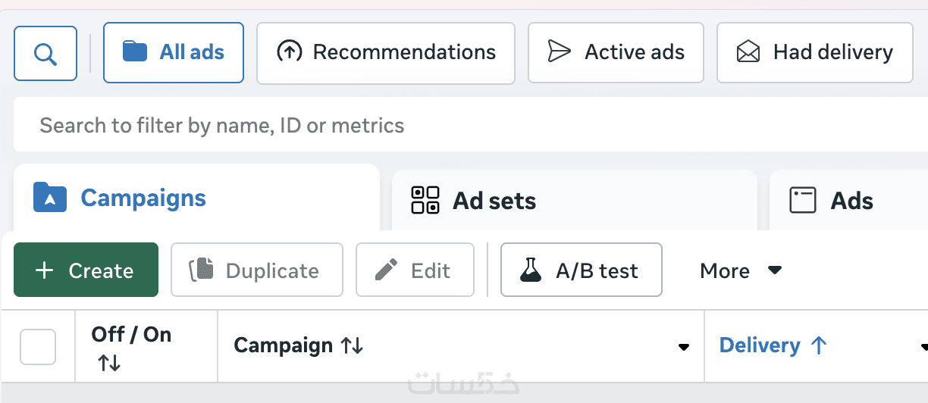Click the A/B test flask icon

coord(531,270)
